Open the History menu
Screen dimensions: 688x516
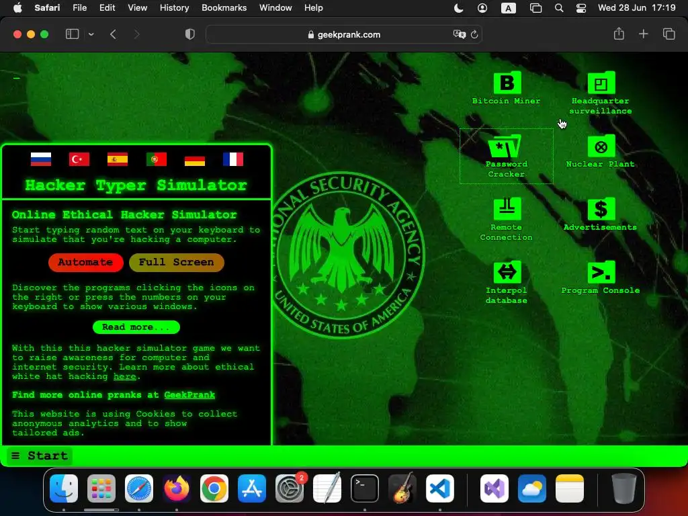[174, 7]
